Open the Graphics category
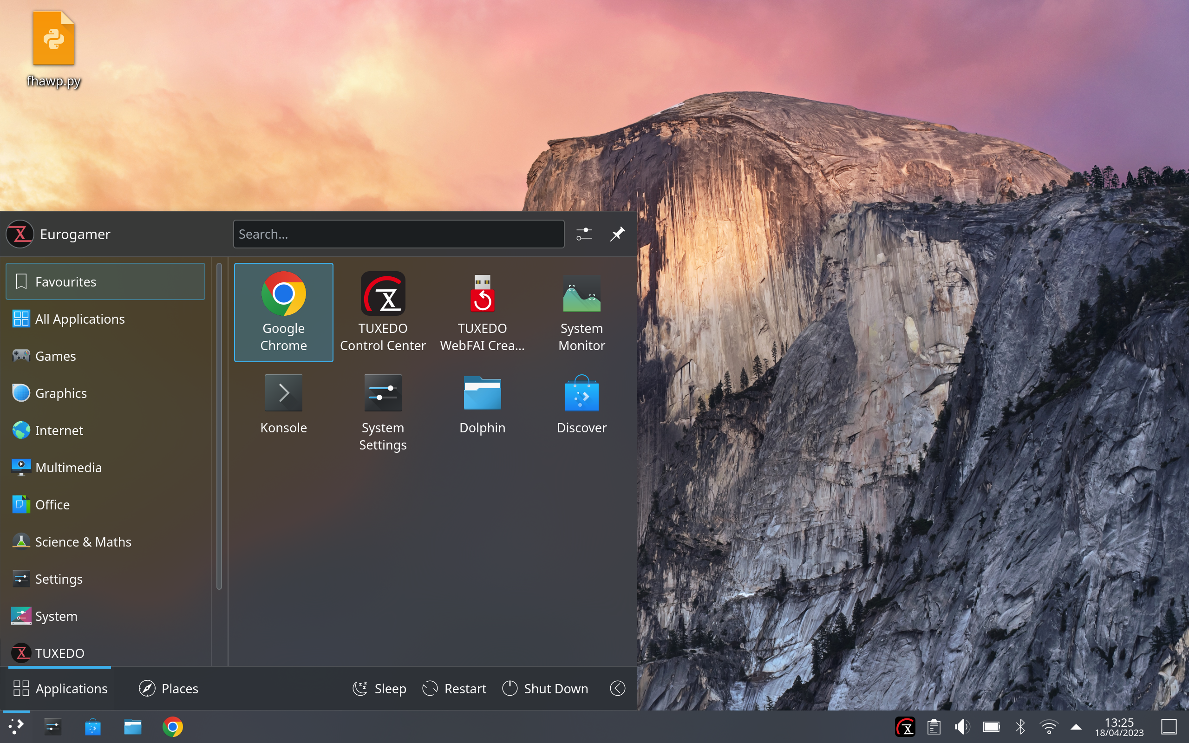1189x743 pixels. 105,393
